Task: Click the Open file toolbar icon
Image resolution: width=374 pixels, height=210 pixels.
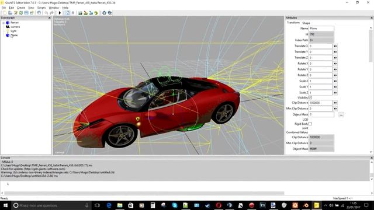Action: click(10, 13)
